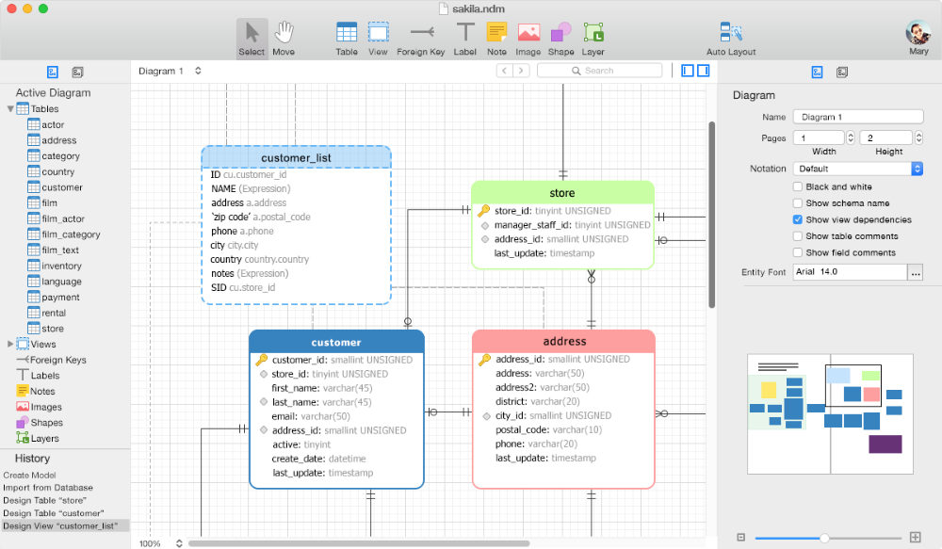Viewport: 942px width, 549px height.
Task: Open the Diagram 1 selector
Action: click(x=171, y=71)
